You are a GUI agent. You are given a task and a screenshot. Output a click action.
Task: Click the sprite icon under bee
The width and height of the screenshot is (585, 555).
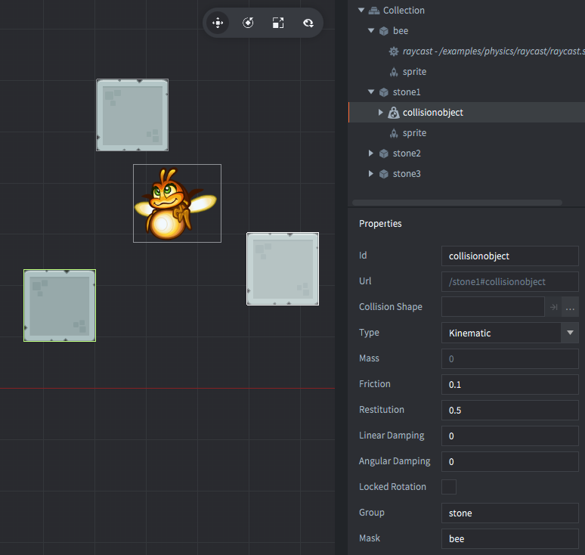tap(393, 72)
